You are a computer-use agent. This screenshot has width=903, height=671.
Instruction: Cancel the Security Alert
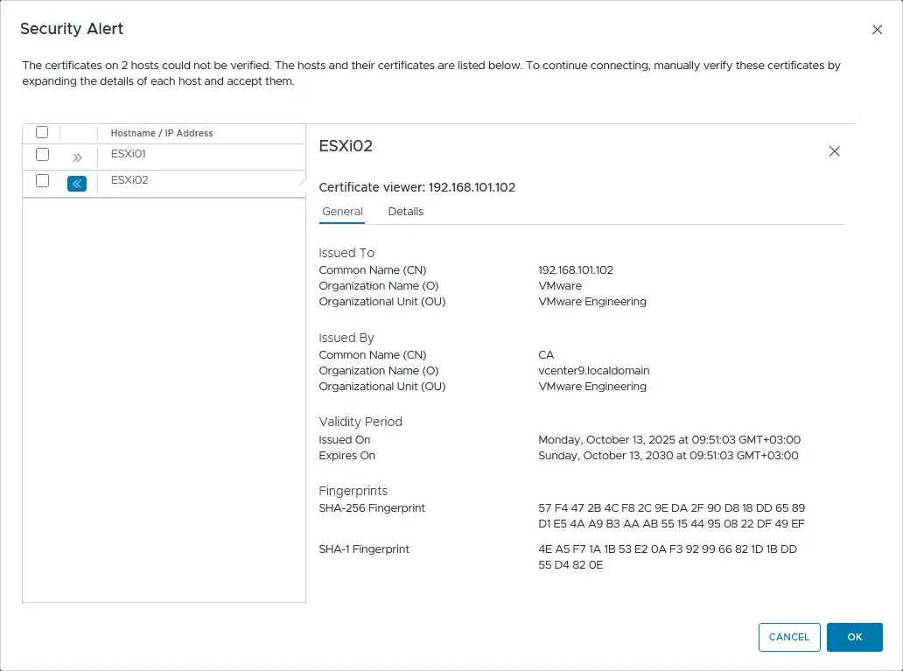click(788, 637)
